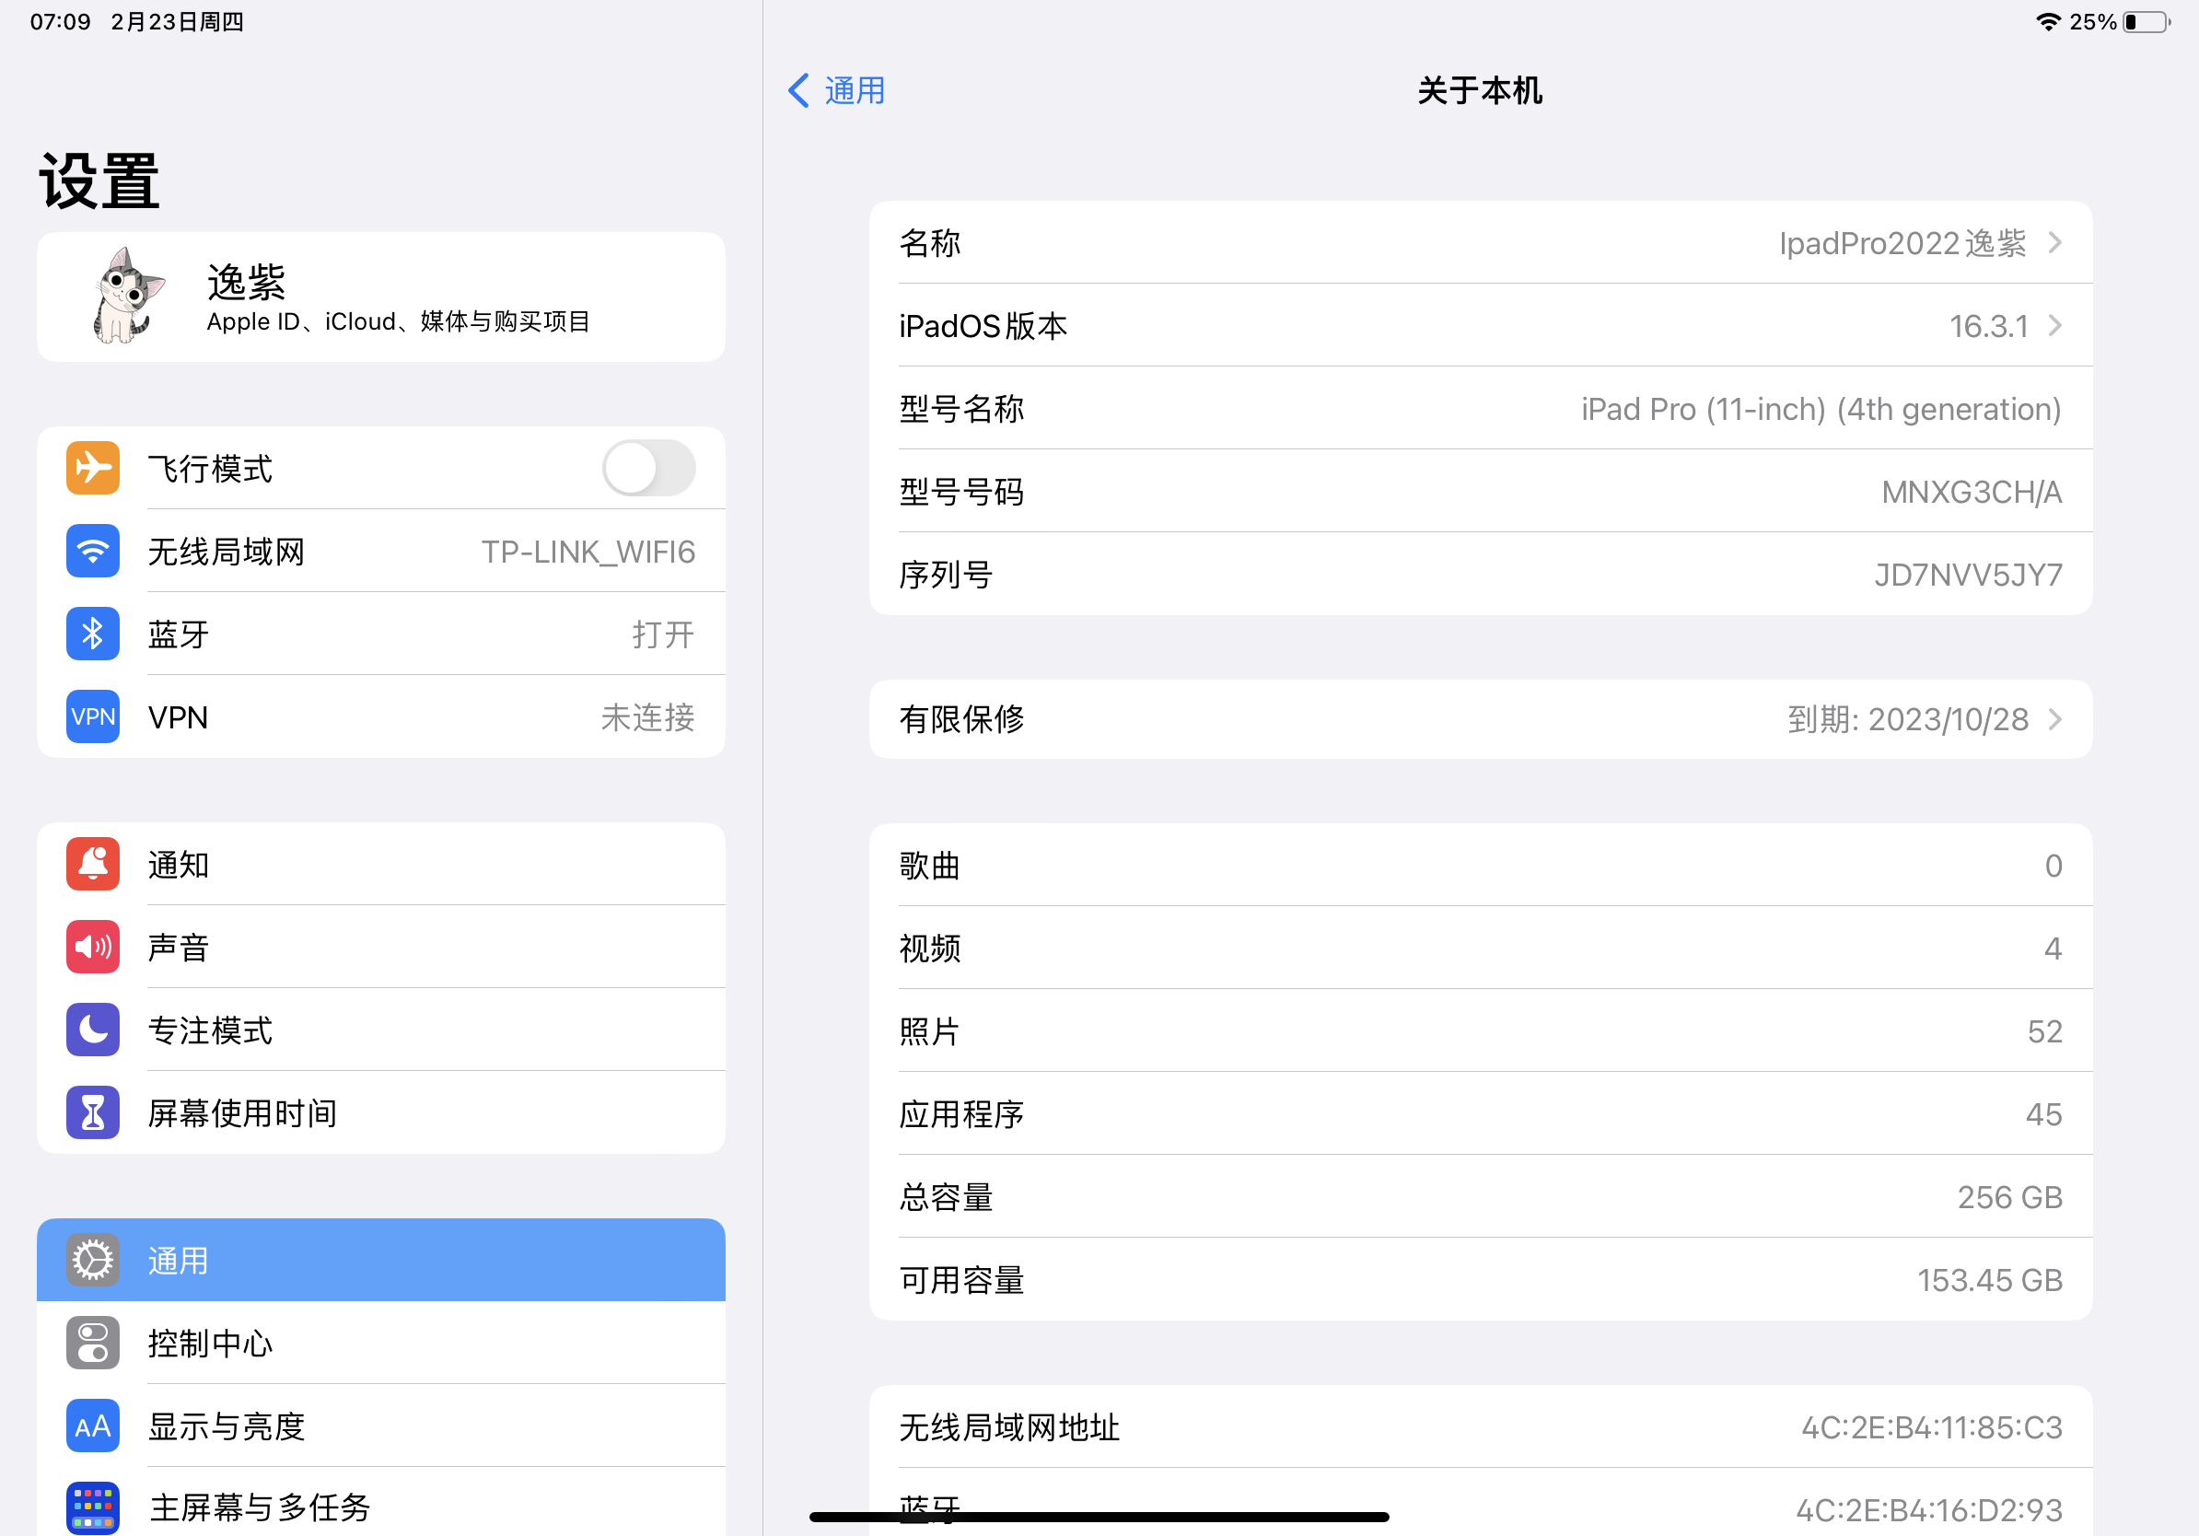This screenshot has width=2199, height=1536.
Task: Tap the Screen Time hourglass icon
Action: point(93,1112)
